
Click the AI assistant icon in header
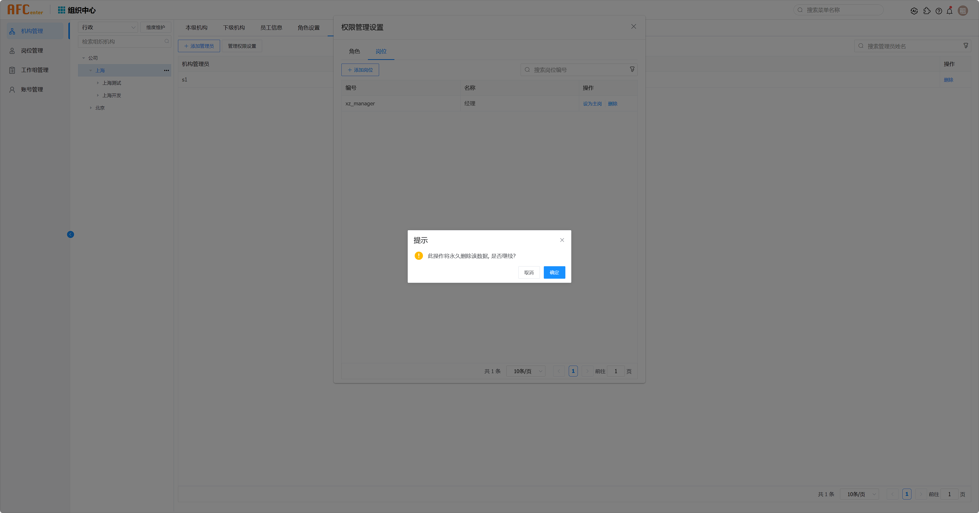tap(914, 11)
